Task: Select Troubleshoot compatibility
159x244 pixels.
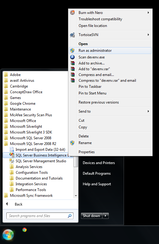Action: pos(100,19)
